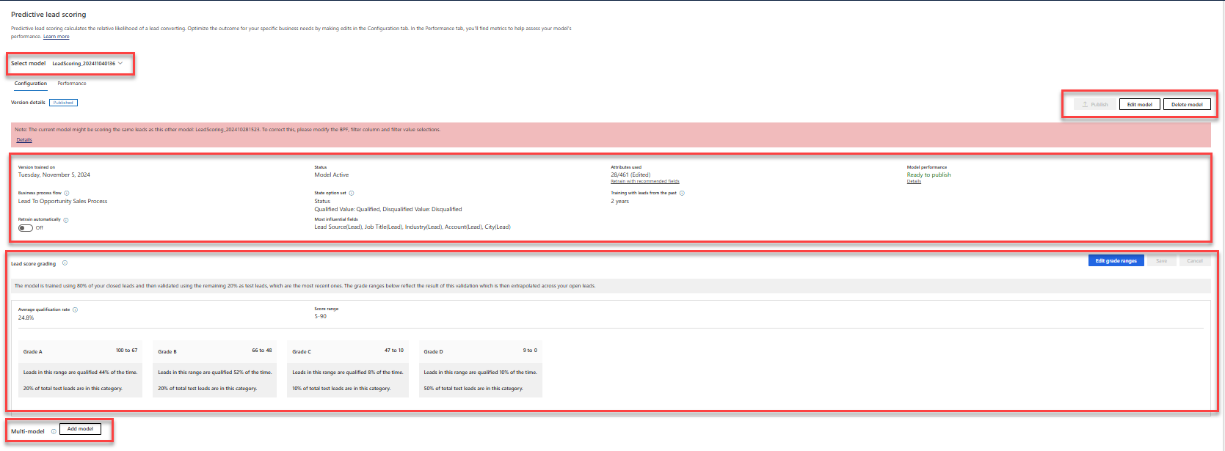The height and width of the screenshot is (451, 1225).
Task: Click the Ready to publish status text
Action: pyautogui.click(x=928, y=175)
